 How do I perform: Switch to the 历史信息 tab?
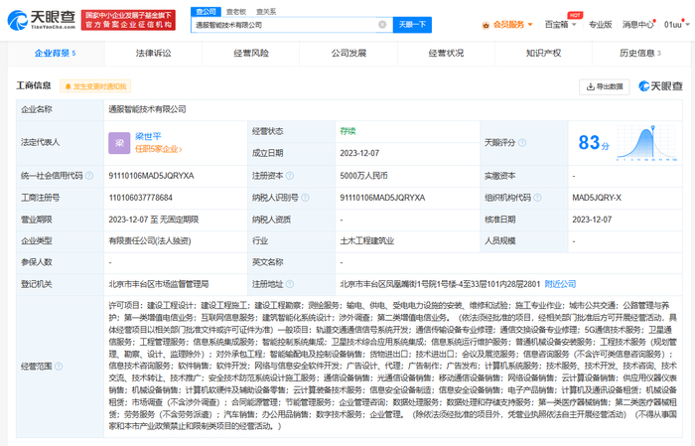tap(640, 54)
